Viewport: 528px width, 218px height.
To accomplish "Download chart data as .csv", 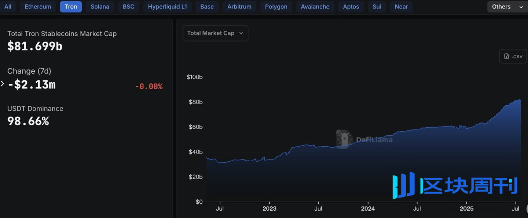I will point(513,56).
